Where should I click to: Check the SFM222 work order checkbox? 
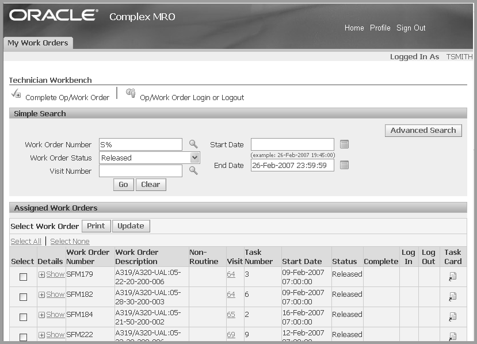tap(23, 337)
